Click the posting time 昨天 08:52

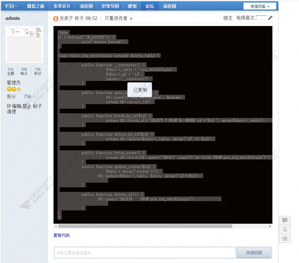pyautogui.click(x=86, y=18)
